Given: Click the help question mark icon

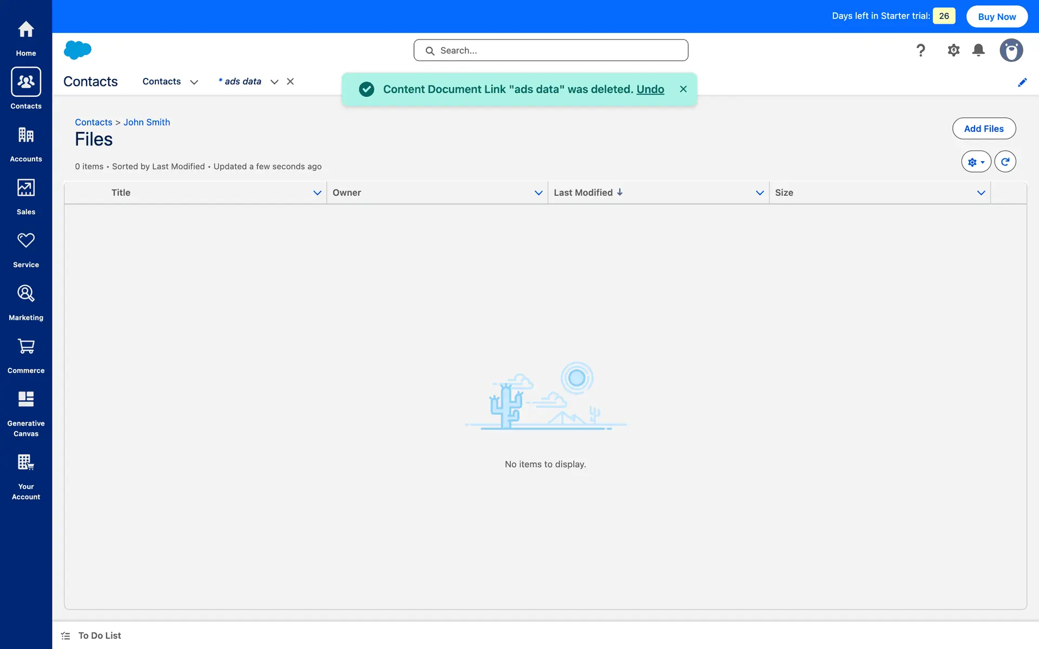Looking at the screenshot, I should [x=920, y=50].
